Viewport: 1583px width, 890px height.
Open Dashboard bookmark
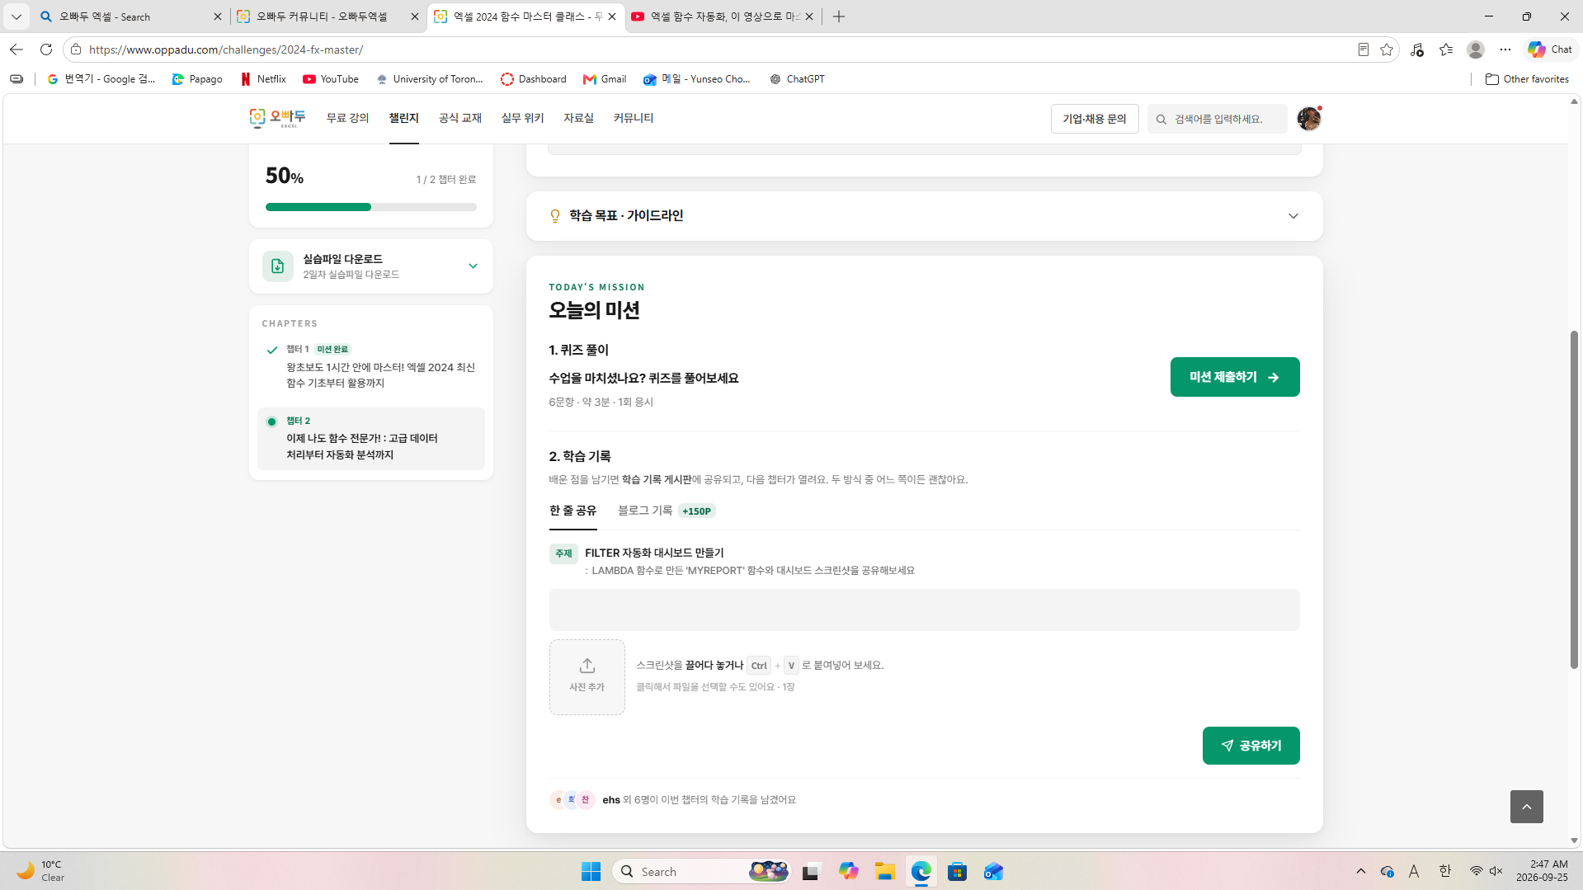tap(534, 79)
